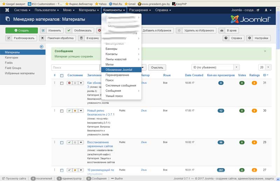280x181 pixels.
Task: Toggle featured star for article 29
Action: point(75,142)
